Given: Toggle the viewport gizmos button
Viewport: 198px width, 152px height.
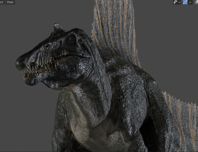Looking at the screenshot, I should [x=185, y=2].
